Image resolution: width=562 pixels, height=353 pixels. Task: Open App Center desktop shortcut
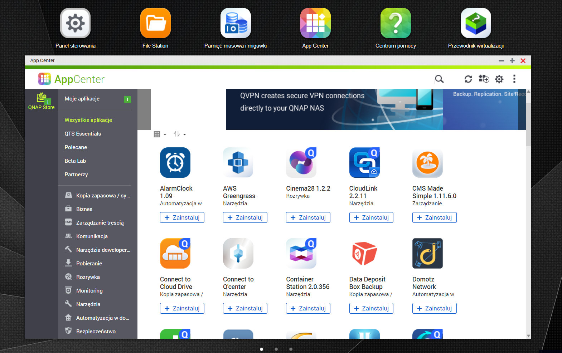coord(315,23)
